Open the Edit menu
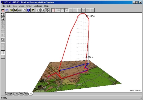Screen dimensions: 143x100 point(9,6)
